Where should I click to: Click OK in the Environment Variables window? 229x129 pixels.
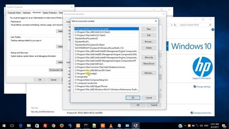(138, 105)
